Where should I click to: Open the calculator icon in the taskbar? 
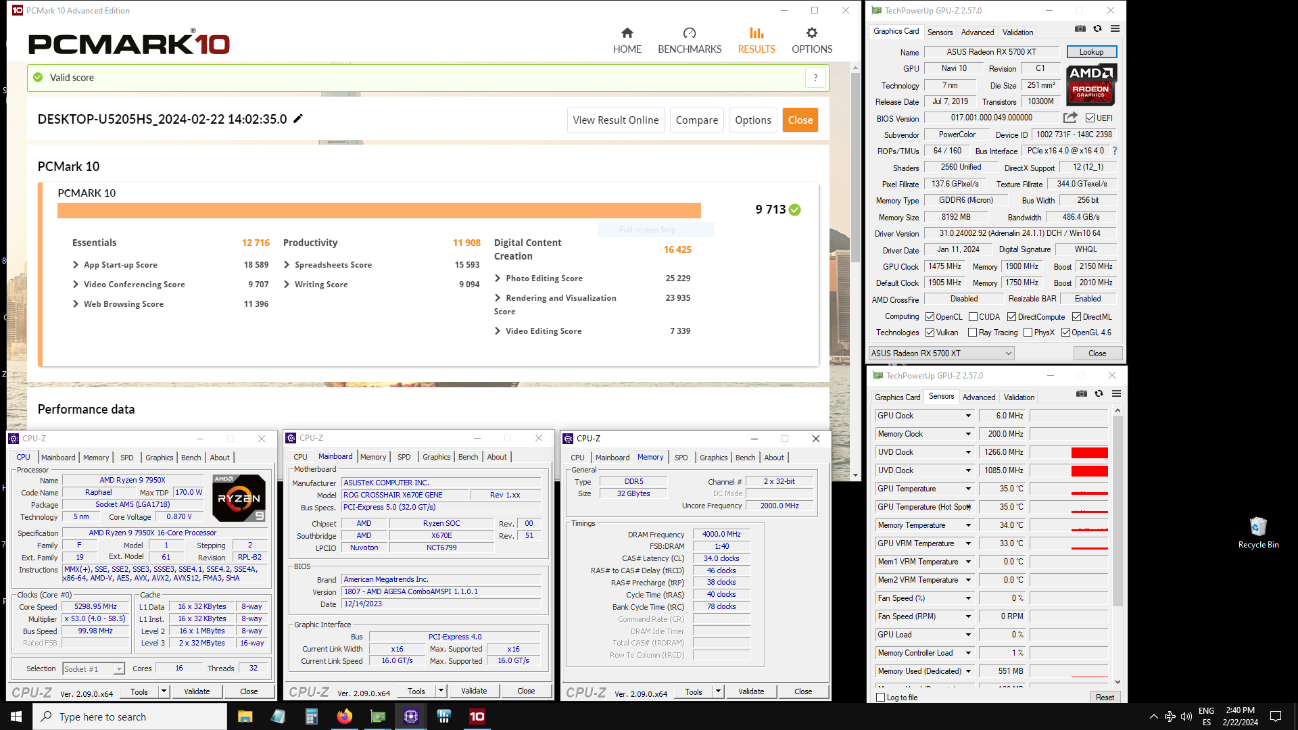tap(311, 716)
